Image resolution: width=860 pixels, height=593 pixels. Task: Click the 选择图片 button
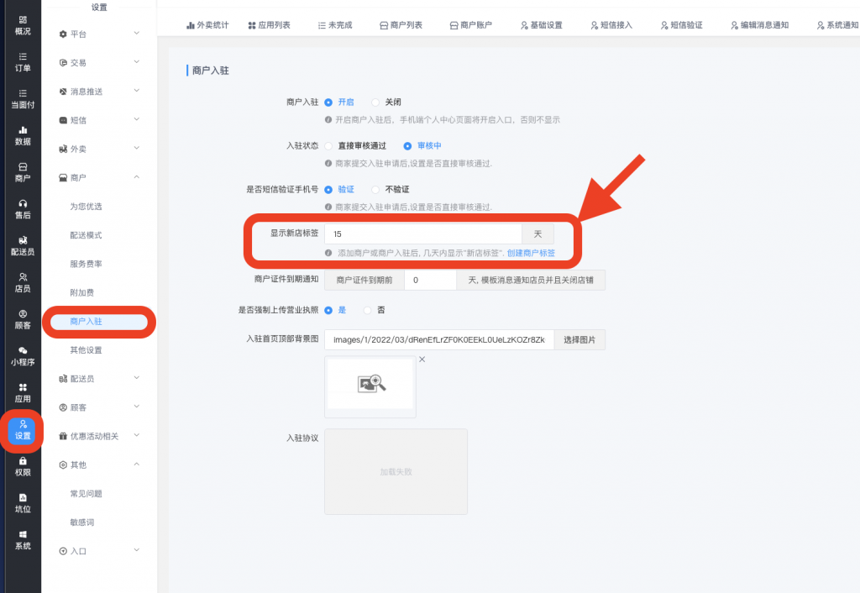coord(579,339)
